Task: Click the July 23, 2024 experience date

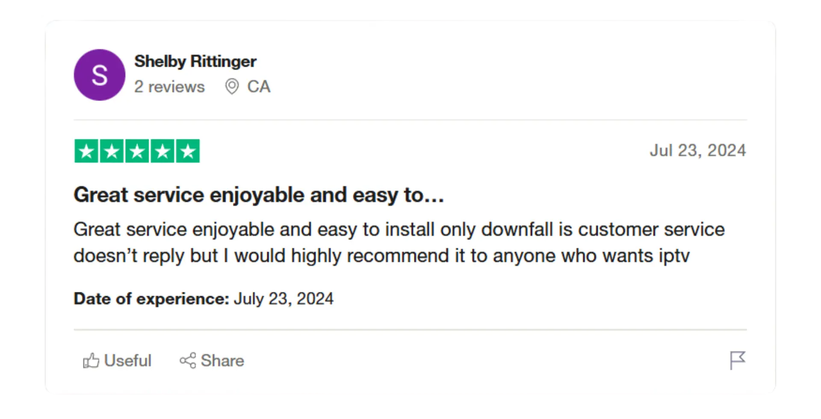Action: [x=284, y=299]
